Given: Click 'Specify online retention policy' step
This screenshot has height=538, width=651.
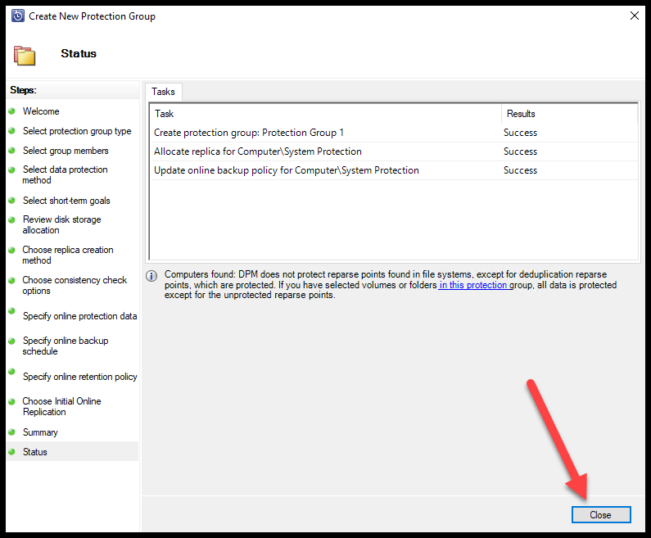Looking at the screenshot, I should point(79,377).
